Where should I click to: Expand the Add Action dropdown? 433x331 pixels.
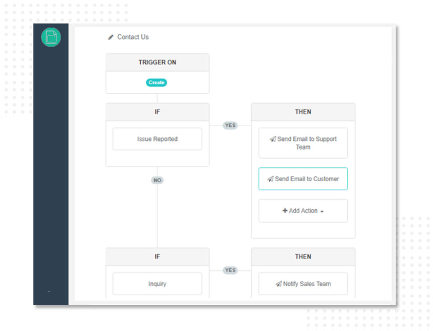pyautogui.click(x=303, y=211)
